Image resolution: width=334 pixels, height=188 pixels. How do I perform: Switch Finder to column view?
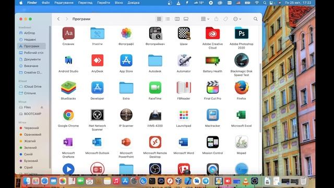point(177,19)
